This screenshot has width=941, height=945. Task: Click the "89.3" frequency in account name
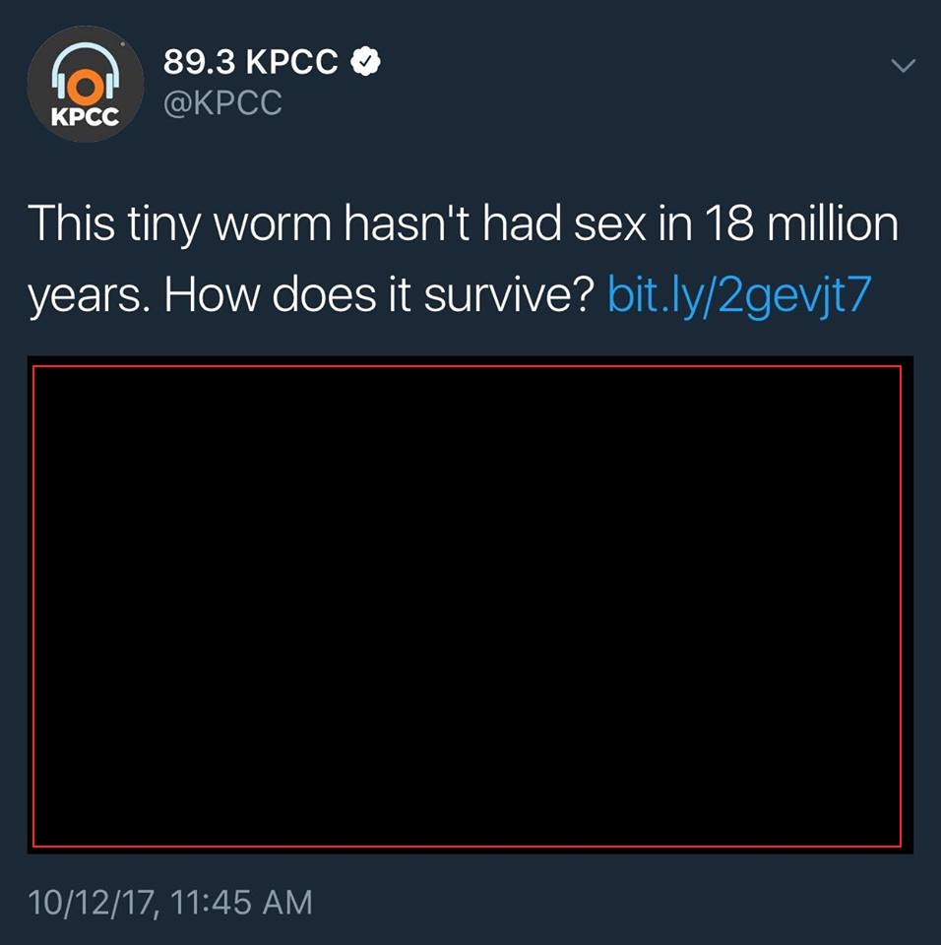point(199,61)
